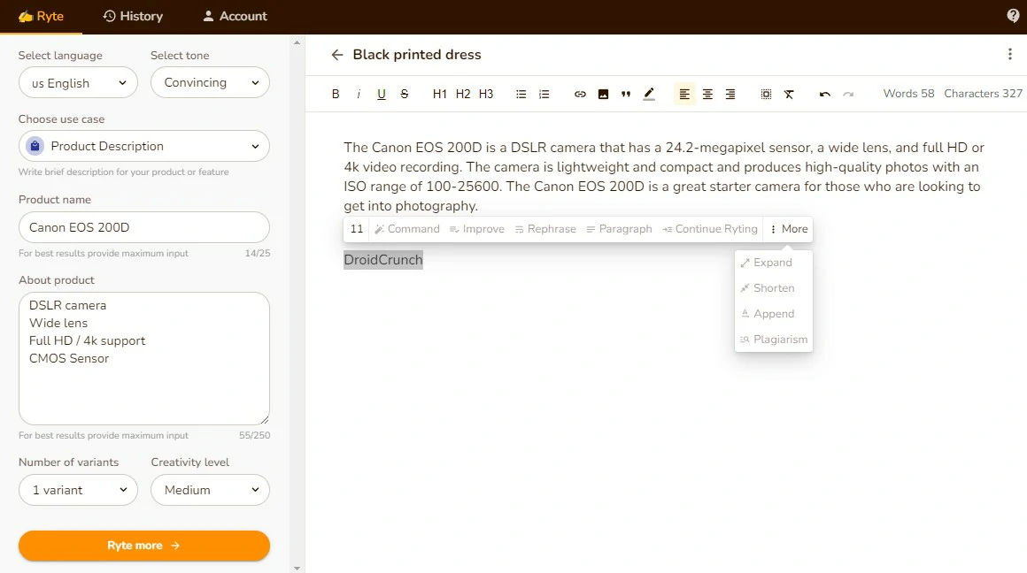
Task: Click the sidebar scrollbar up arrow
Action: [297, 42]
